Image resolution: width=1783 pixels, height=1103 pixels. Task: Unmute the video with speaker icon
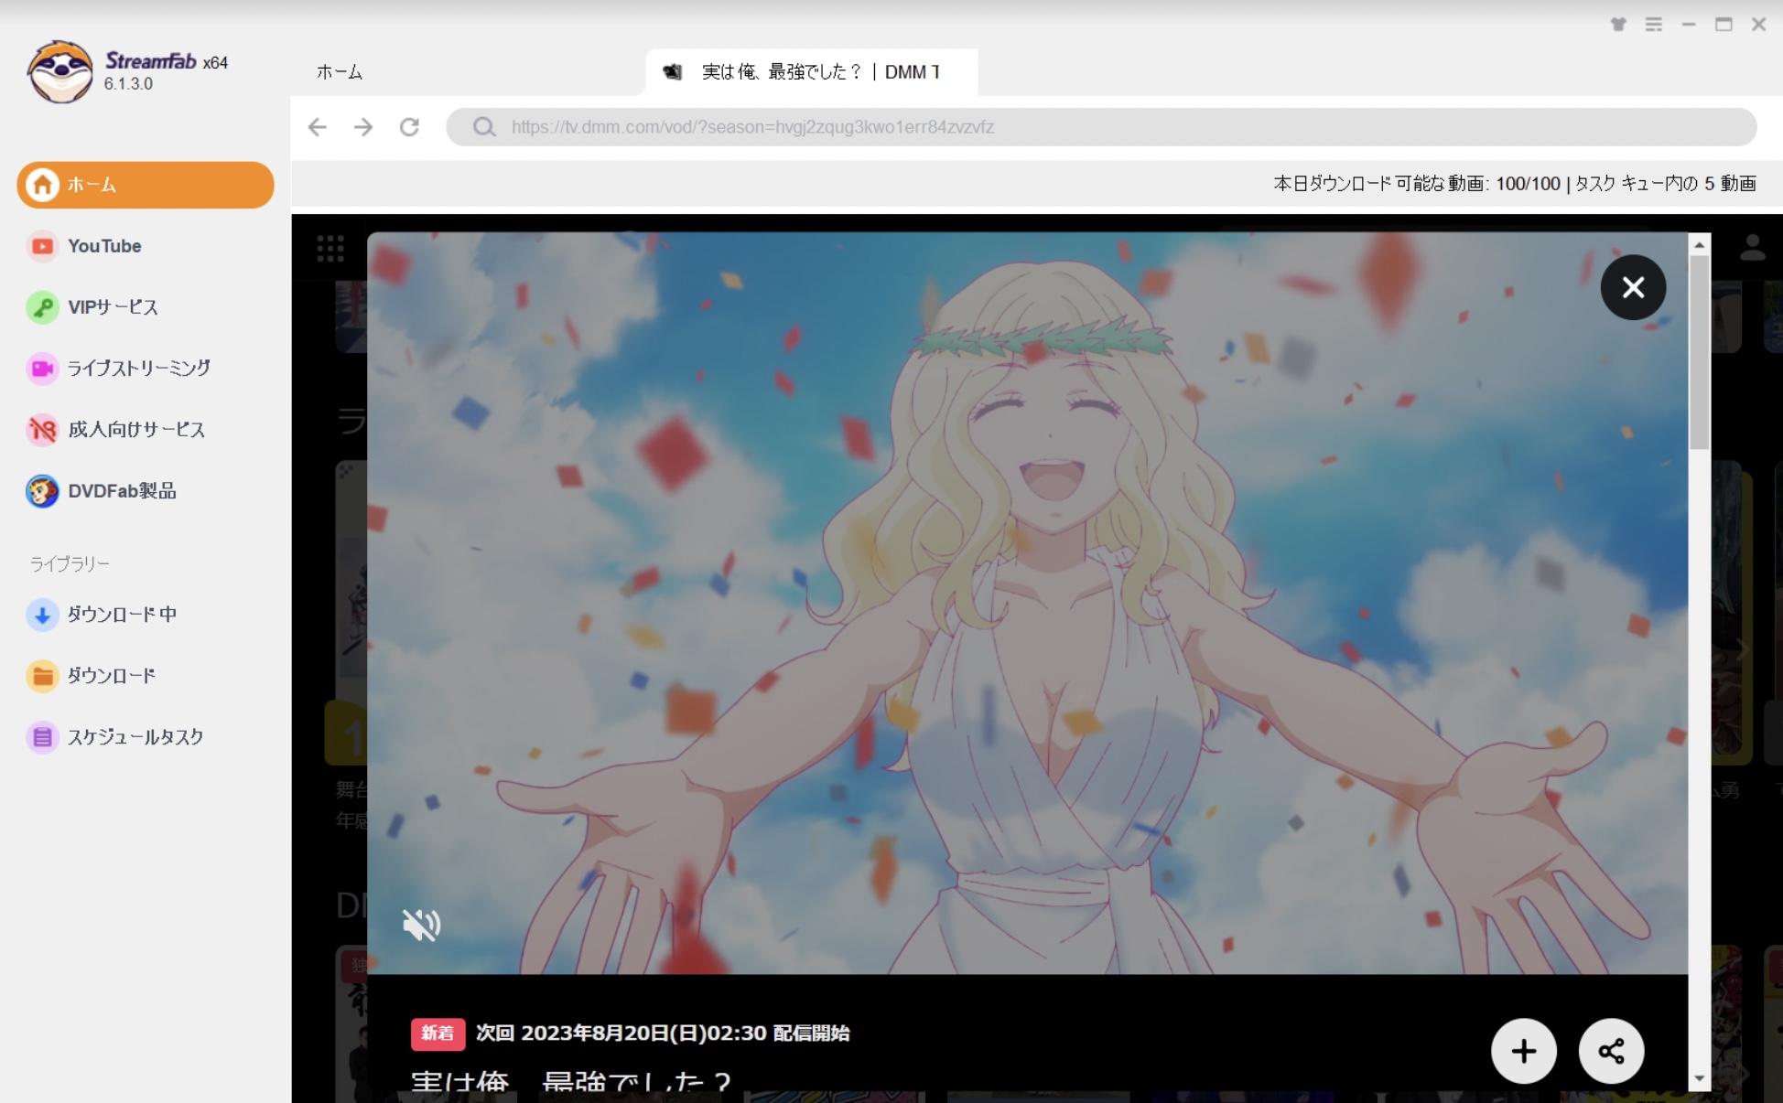tap(421, 925)
